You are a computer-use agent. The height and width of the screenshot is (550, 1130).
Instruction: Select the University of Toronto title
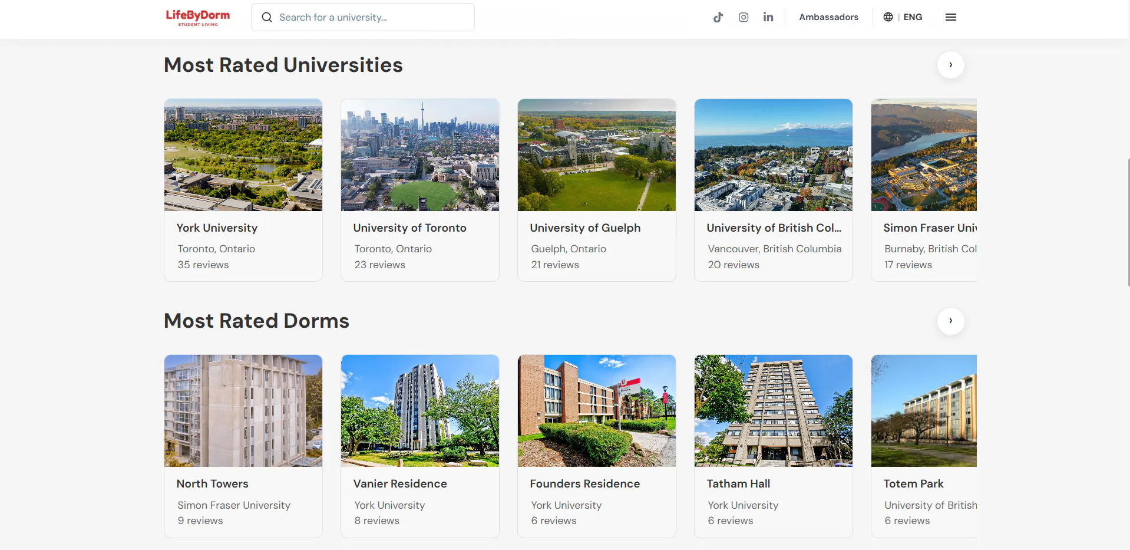click(x=409, y=228)
